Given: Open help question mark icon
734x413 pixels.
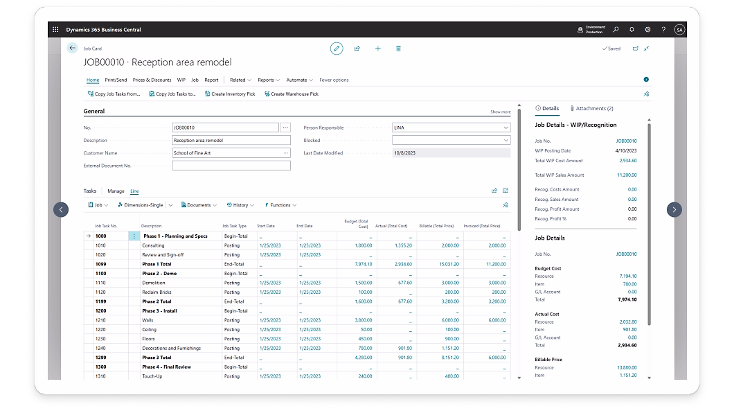Looking at the screenshot, I should [x=663, y=30].
